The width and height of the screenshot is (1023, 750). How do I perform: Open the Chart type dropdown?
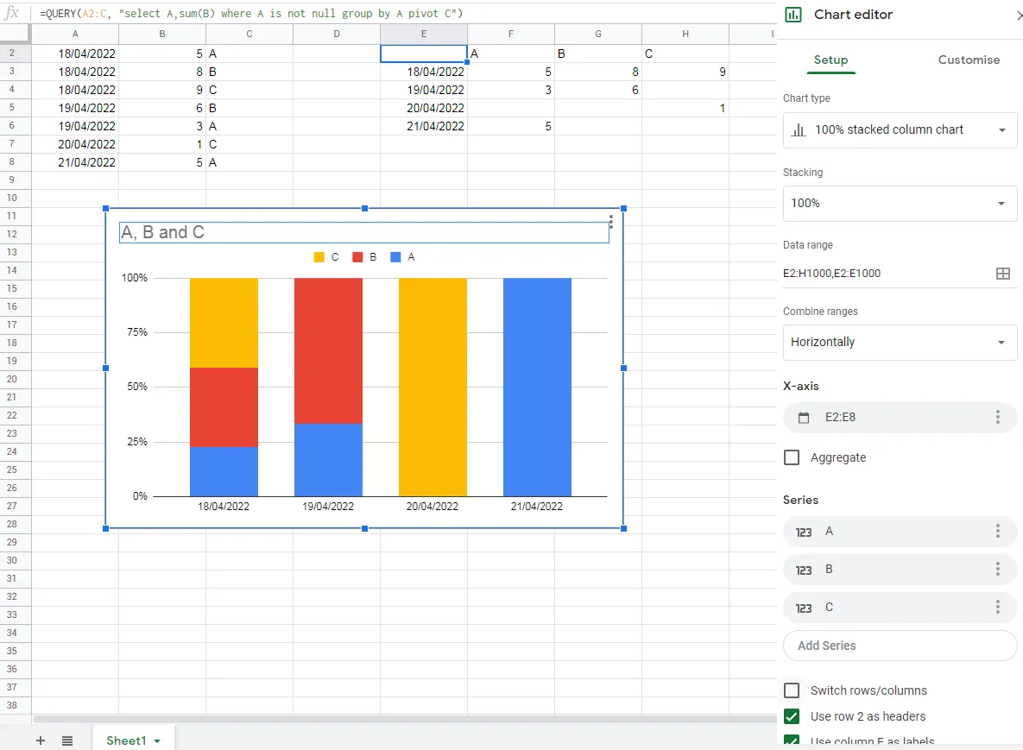pyautogui.click(x=900, y=129)
